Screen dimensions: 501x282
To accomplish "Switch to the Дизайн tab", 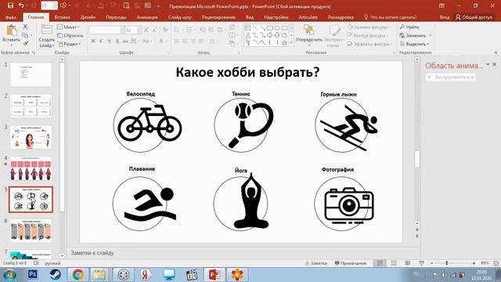I will point(88,17).
